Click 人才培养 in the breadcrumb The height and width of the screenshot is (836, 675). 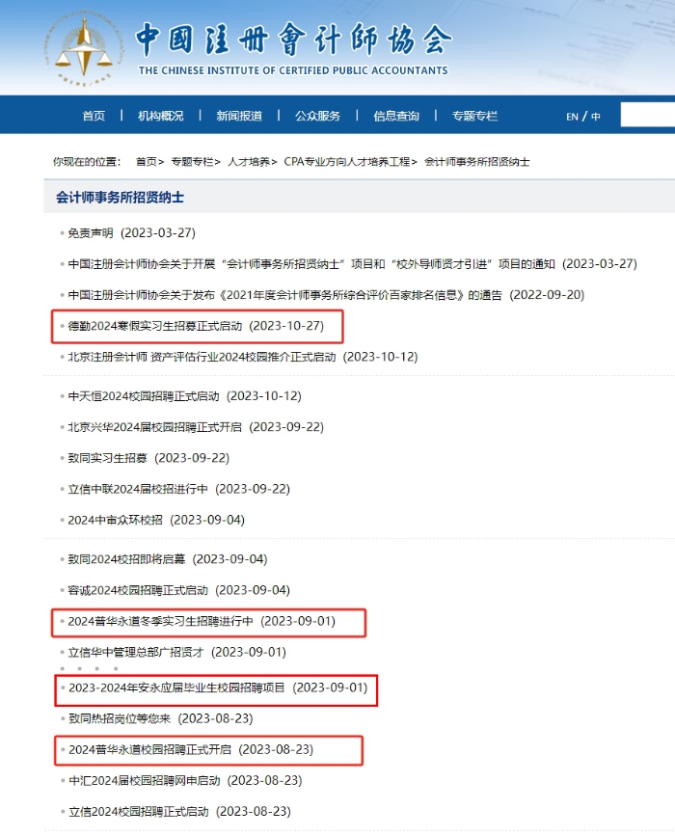[249, 162]
